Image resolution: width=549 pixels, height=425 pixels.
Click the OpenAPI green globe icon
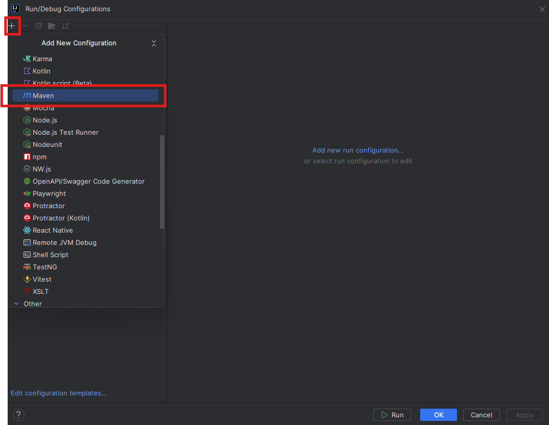point(27,181)
